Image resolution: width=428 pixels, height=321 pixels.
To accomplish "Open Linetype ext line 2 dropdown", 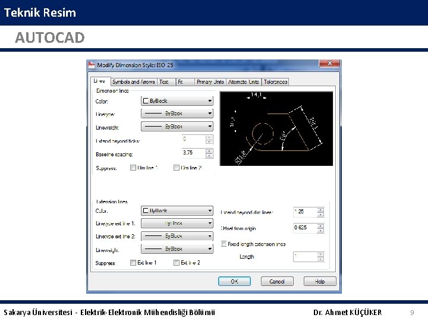I will pos(177,236).
